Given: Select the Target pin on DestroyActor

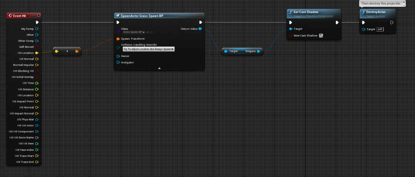Looking at the screenshot, I should pyautogui.click(x=363, y=29).
